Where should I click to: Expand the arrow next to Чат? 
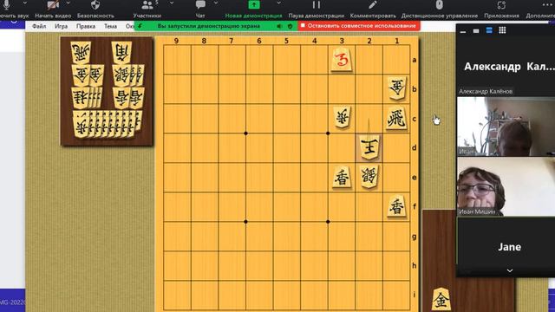click(216, 3)
